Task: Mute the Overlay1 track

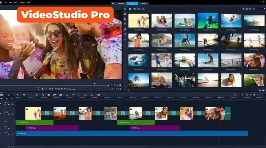Action: point(9,114)
